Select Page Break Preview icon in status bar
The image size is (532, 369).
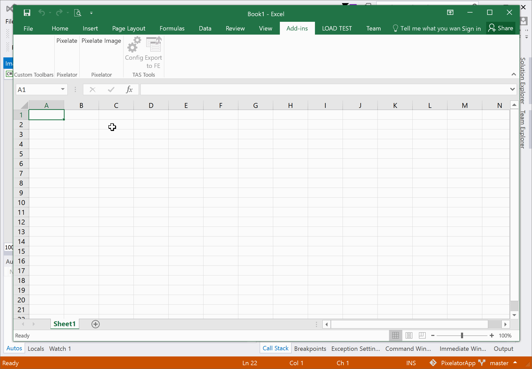[422, 335]
